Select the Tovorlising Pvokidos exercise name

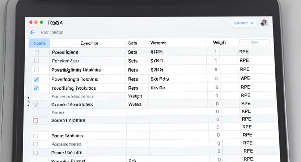click(74, 88)
